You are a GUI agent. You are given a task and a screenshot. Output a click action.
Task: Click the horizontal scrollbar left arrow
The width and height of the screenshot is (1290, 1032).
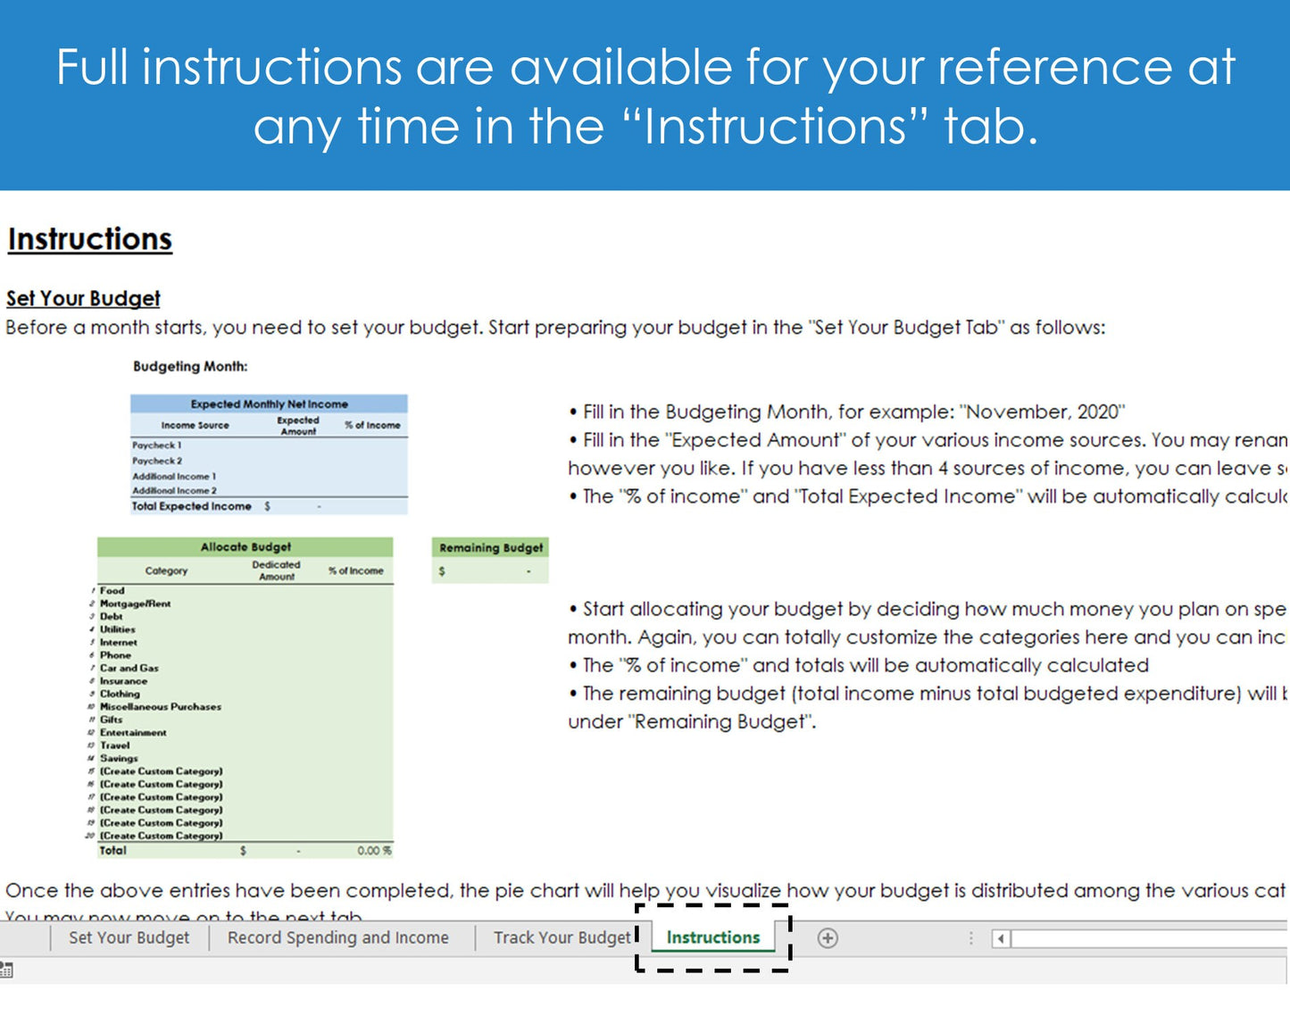click(x=1001, y=938)
